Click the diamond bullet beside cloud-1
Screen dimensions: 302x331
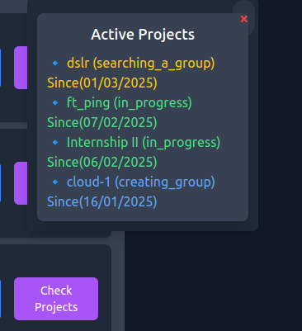[x=55, y=182]
